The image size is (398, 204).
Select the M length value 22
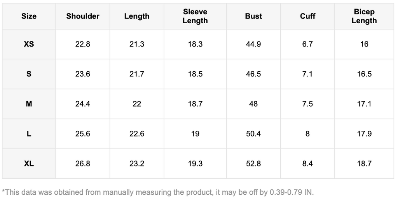(137, 104)
